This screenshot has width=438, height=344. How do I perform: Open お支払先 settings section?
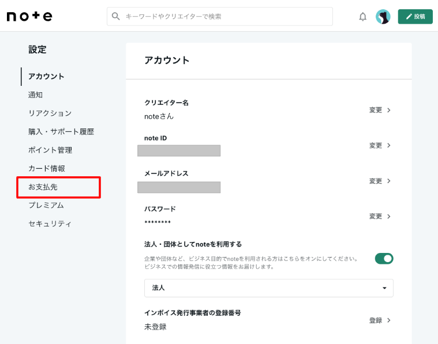click(43, 187)
